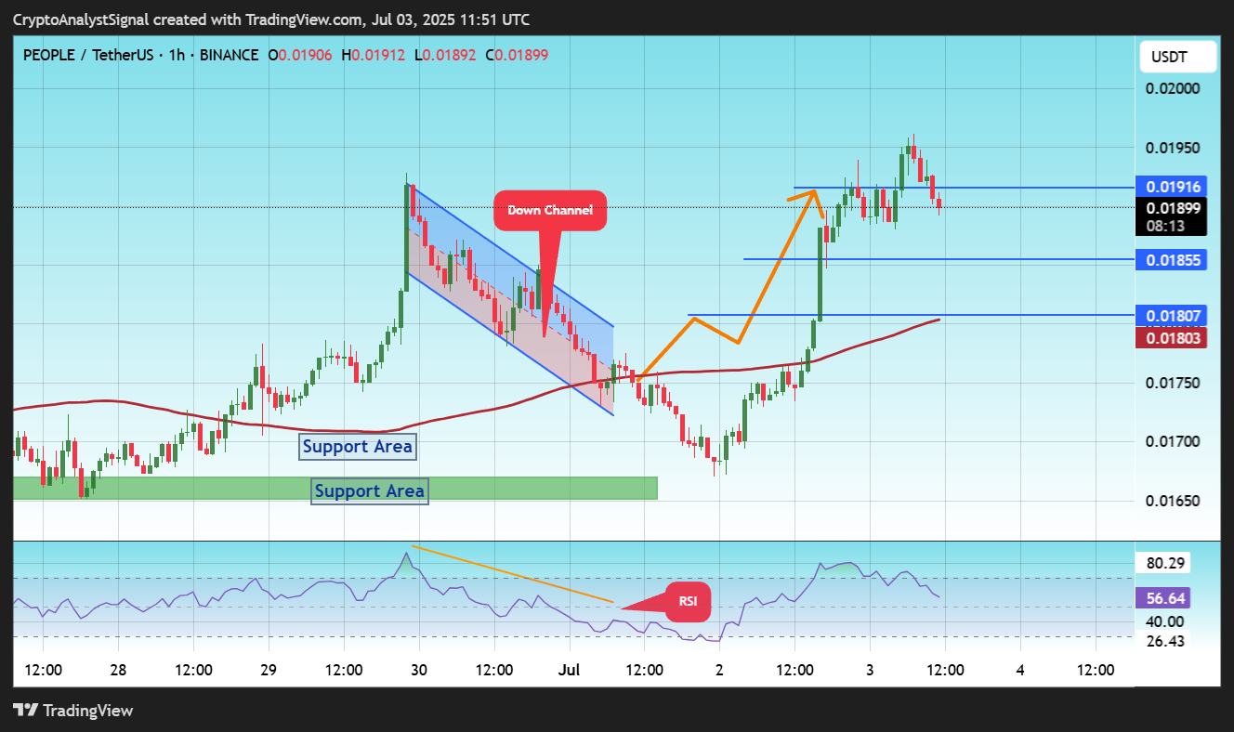Viewport: 1234px width, 732px height.
Task: Click the 29 date label on time axis
Action: click(269, 670)
